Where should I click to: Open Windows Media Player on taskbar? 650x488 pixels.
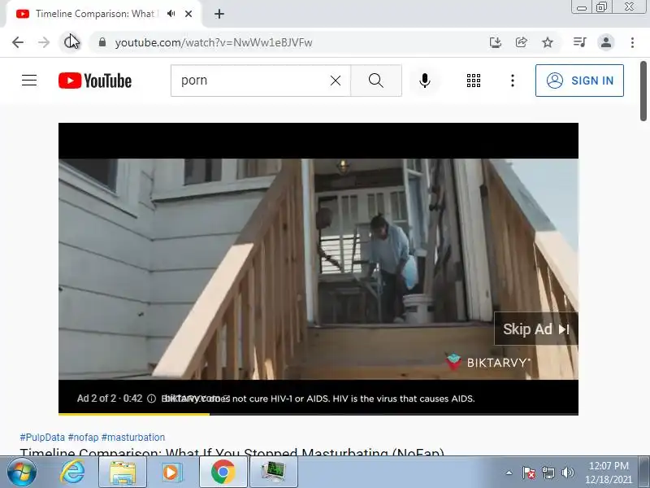[171, 473]
